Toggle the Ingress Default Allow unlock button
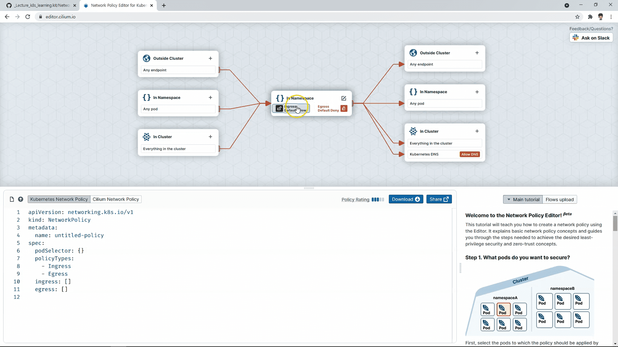The width and height of the screenshot is (618, 347). pyautogui.click(x=279, y=109)
